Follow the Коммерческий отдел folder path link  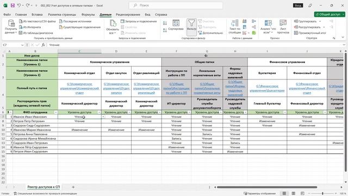coord(79,88)
